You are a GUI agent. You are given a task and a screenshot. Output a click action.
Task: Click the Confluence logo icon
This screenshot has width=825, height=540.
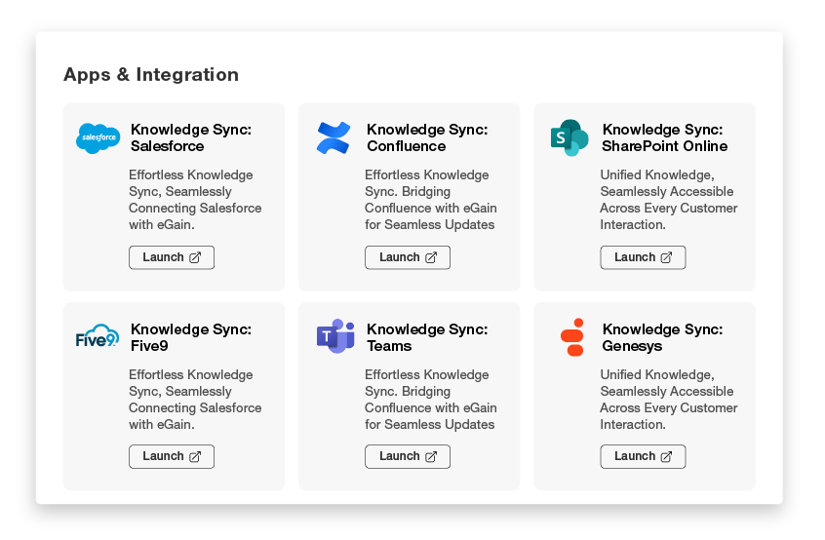tap(334, 137)
